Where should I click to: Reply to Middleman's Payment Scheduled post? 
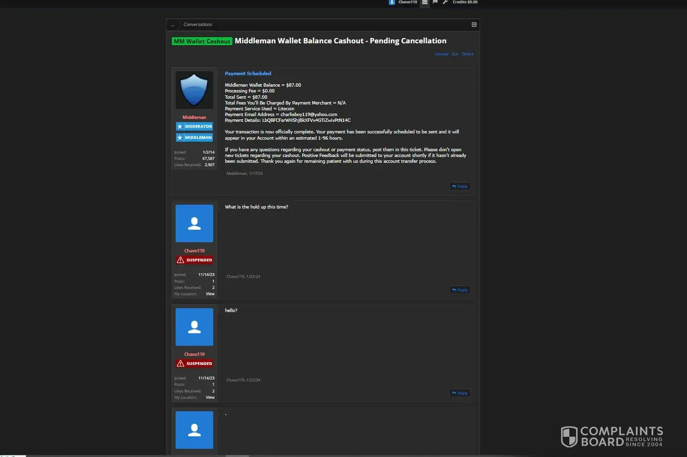pos(460,186)
